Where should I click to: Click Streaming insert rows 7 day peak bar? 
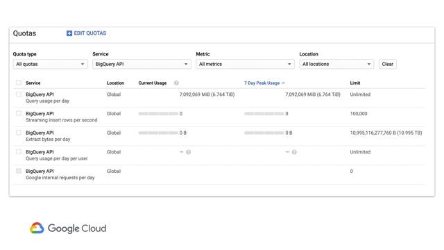point(264,114)
